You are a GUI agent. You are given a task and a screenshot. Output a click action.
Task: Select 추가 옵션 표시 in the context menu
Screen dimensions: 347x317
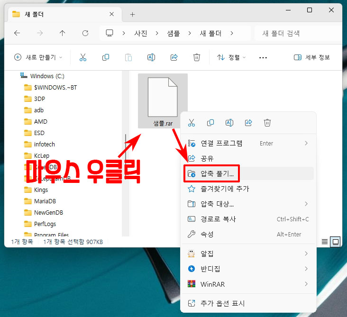(x=248, y=303)
